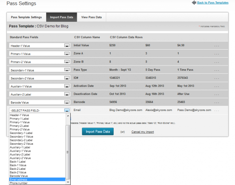Click the Deactivation Date column name
This screenshot has height=185, width=235.
[x=85, y=94]
